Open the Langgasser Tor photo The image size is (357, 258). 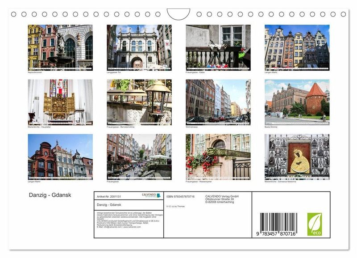[x=139, y=46]
